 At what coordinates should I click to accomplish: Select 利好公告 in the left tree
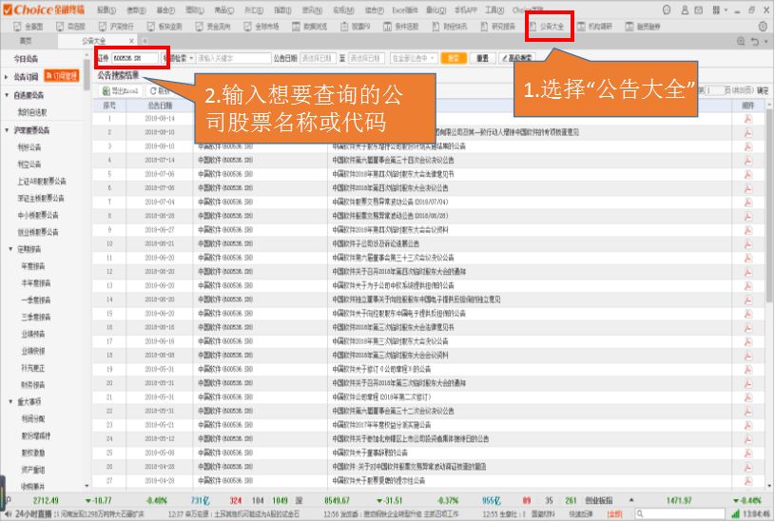[29, 147]
